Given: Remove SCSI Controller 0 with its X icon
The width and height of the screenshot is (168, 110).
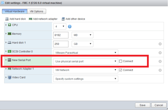Looking at the screenshot, I should pyautogui.click(x=160, y=53).
